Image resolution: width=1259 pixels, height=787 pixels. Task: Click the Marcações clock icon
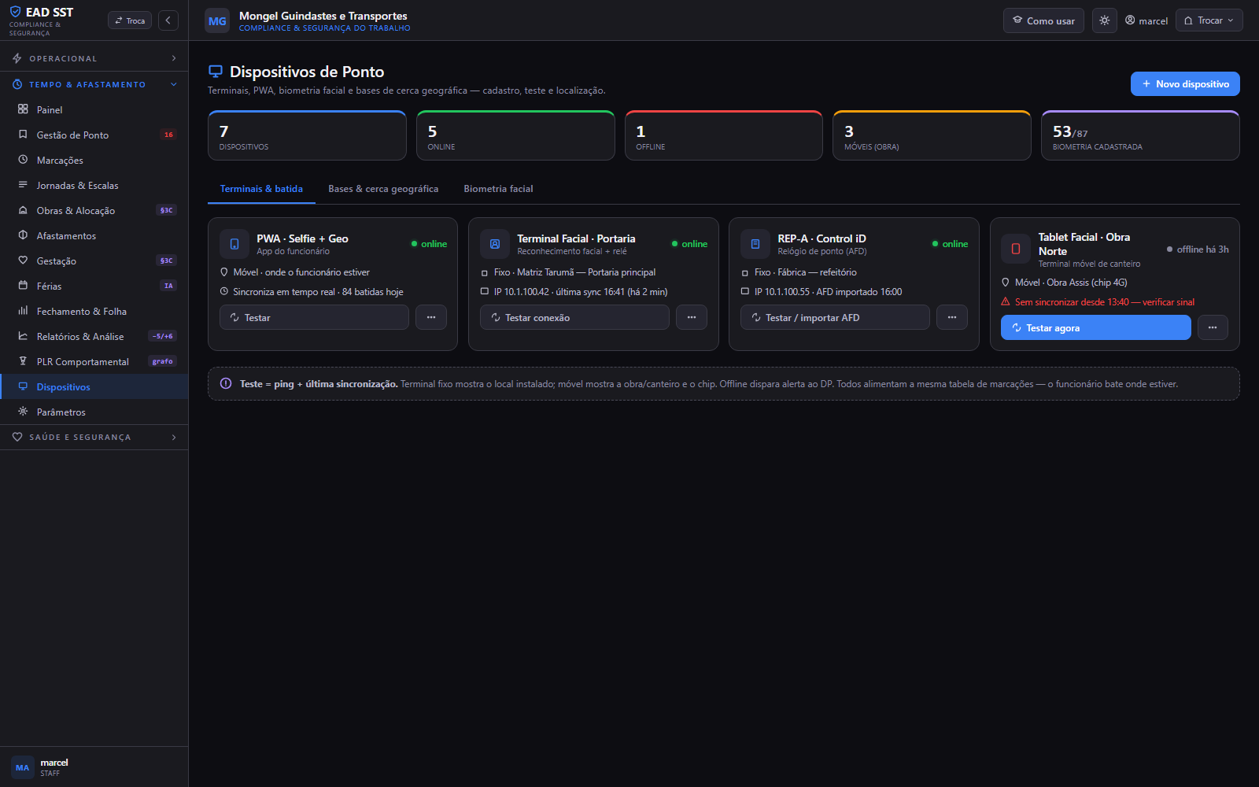pos(23,160)
